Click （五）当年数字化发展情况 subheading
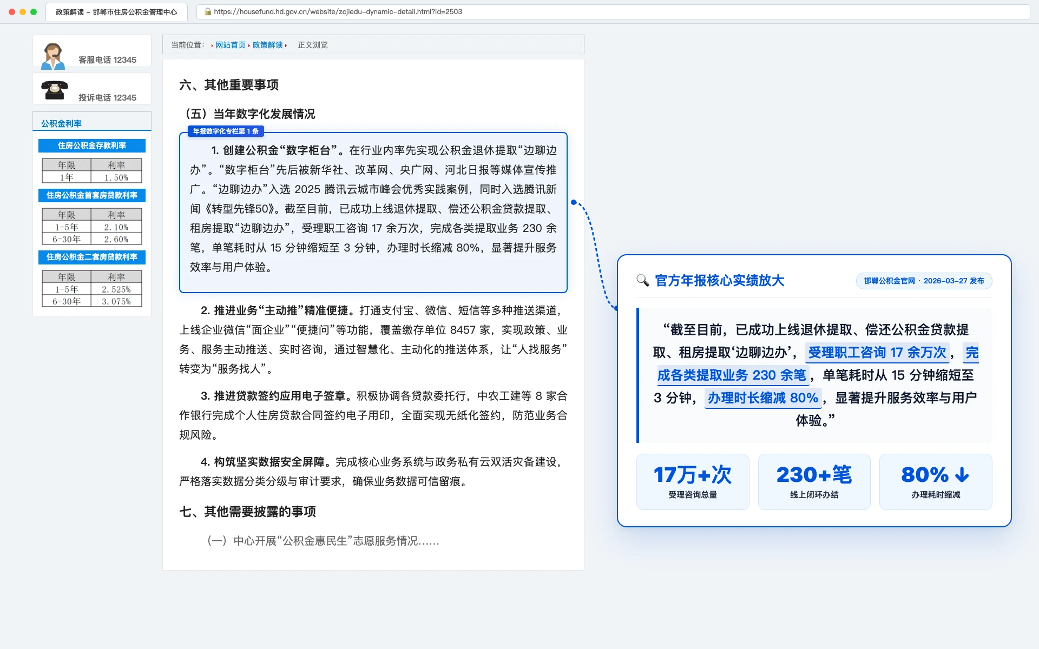Screen dimensions: 1039x649 (247, 114)
